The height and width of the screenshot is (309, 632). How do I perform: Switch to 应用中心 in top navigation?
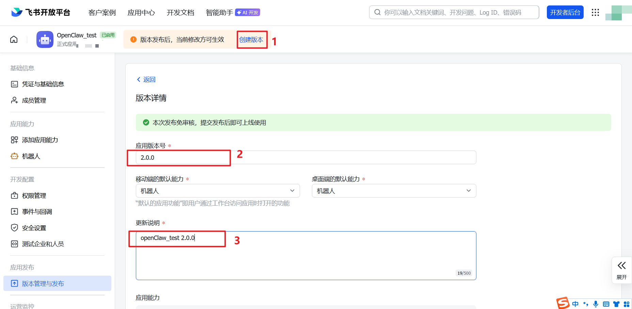click(141, 12)
